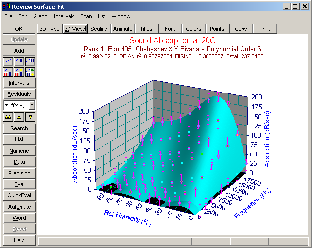This screenshot has height=248, width=312.
Task: Open the File menu
Action: pyautogui.click(x=8, y=16)
